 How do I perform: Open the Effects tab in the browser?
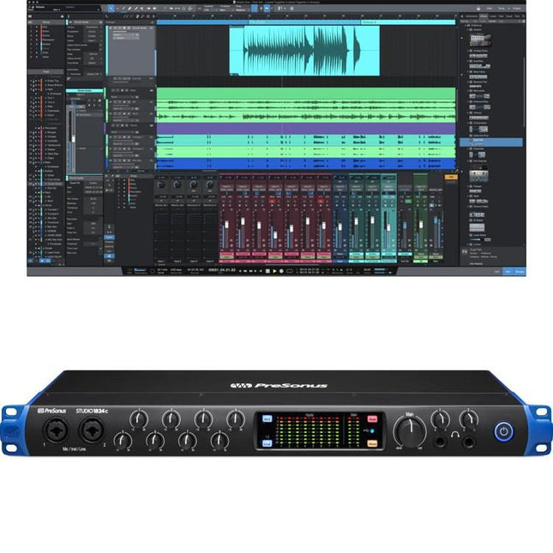click(484, 16)
